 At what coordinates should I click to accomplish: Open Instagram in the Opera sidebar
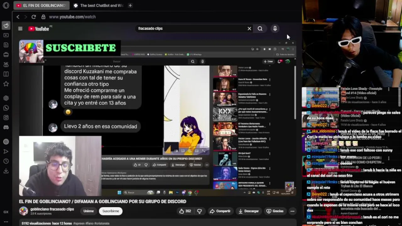[x=6, y=118]
